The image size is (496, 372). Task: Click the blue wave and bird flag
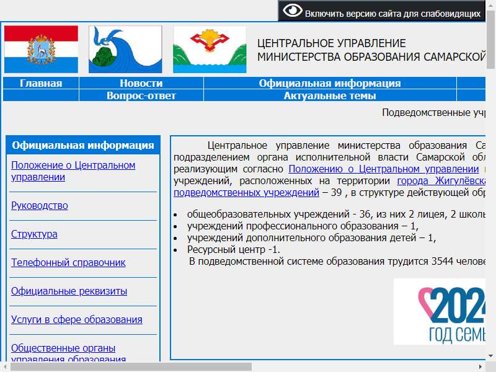tap(125, 50)
